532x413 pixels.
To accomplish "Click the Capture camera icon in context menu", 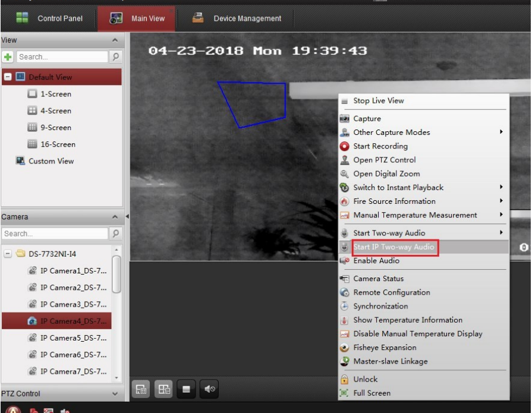I will [x=344, y=119].
